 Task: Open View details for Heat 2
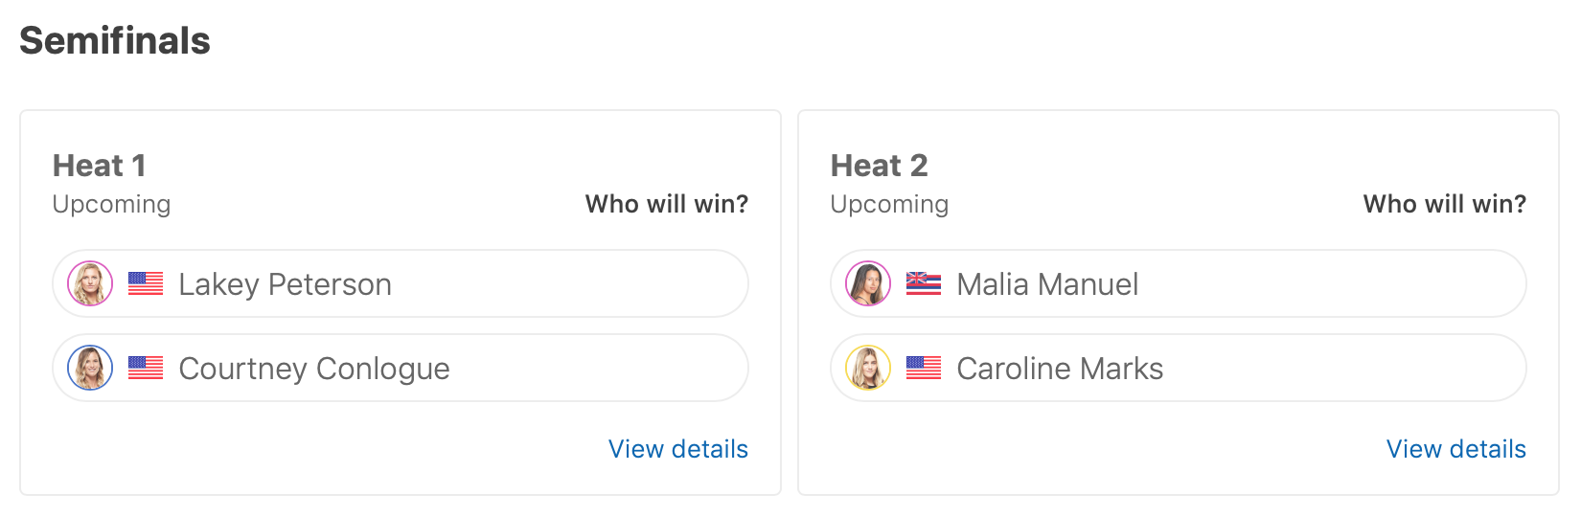point(1455,449)
